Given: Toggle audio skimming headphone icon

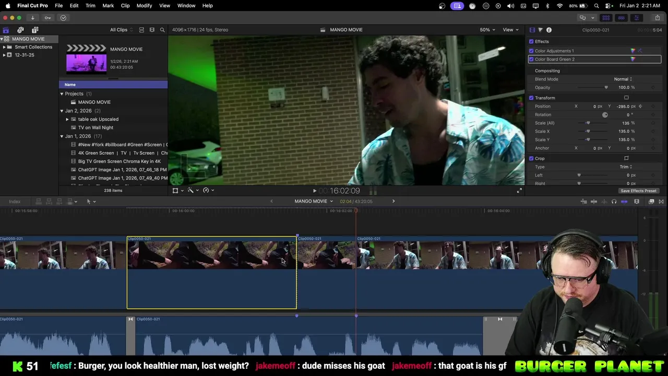Looking at the screenshot, I should point(614,202).
